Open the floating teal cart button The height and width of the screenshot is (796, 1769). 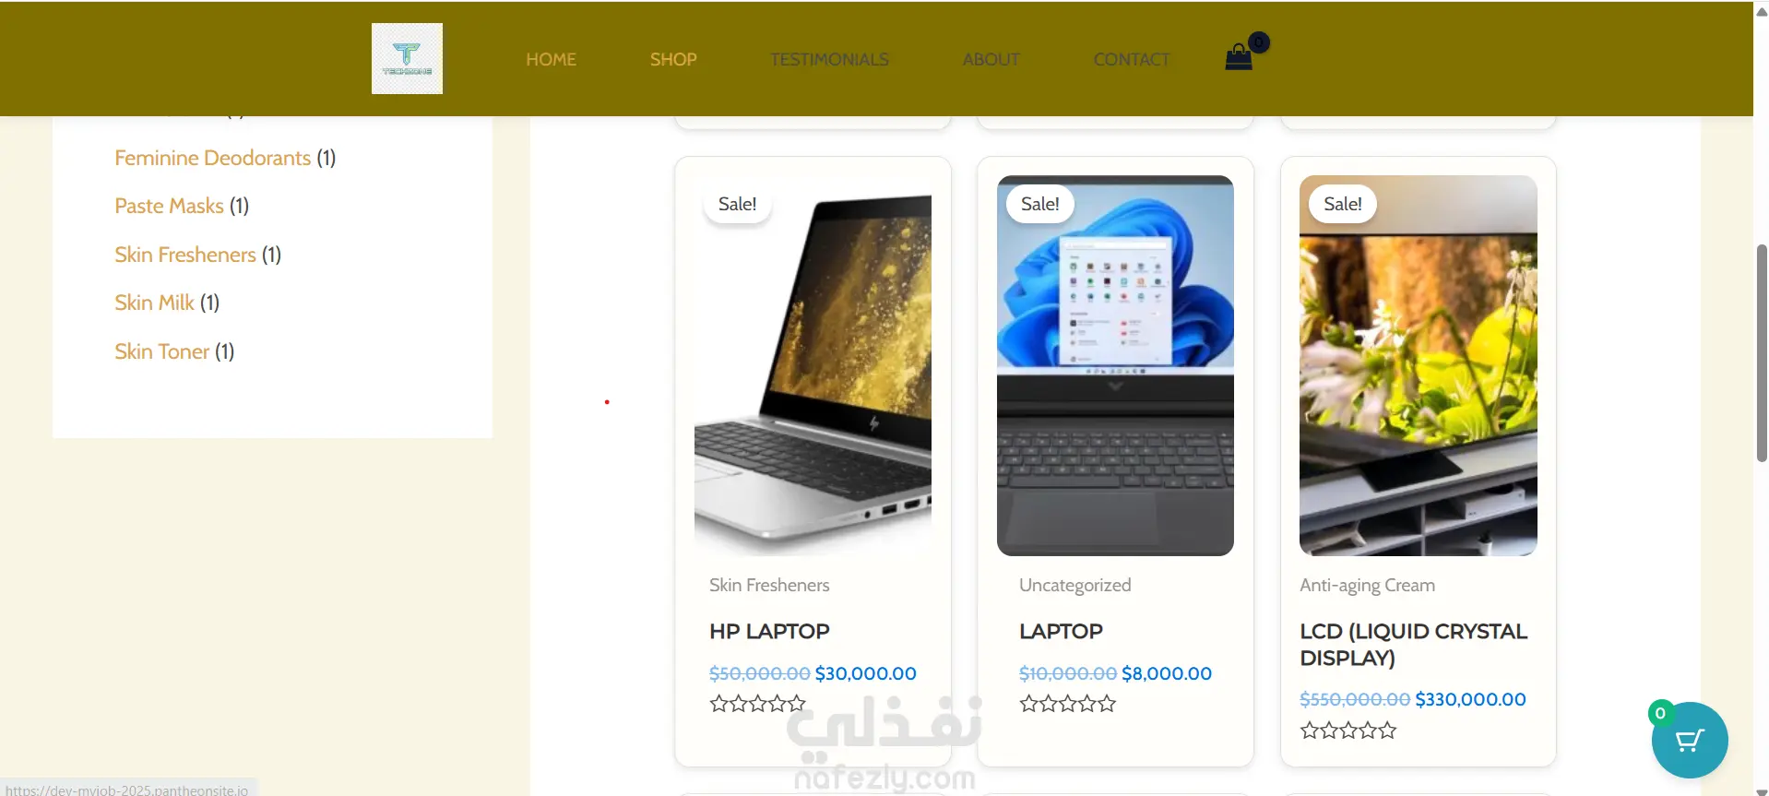click(1689, 740)
